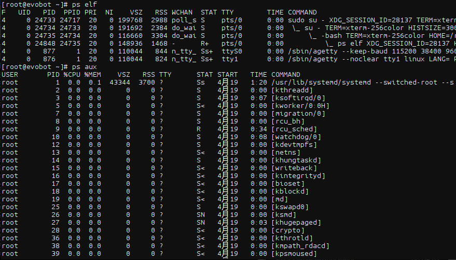Click the [kmpath_rdacd] process entry

click(x=300, y=246)
